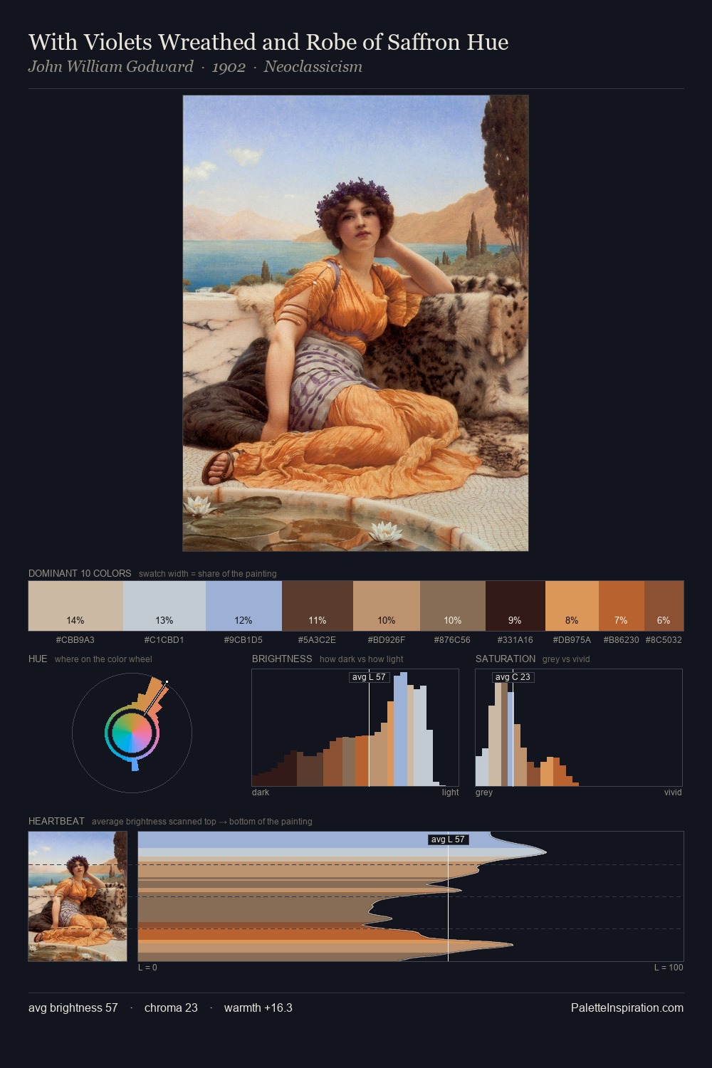Click the John William Godward subtitle

point(195,67)
